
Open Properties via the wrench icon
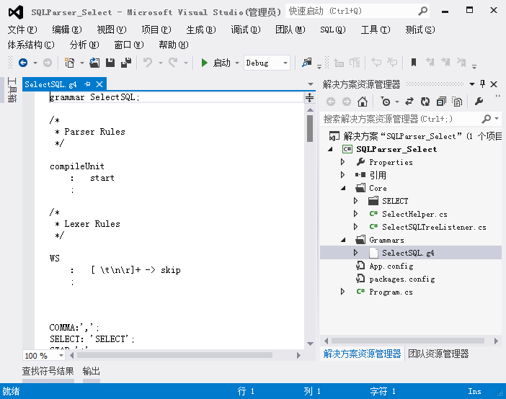tap(479, 102)
